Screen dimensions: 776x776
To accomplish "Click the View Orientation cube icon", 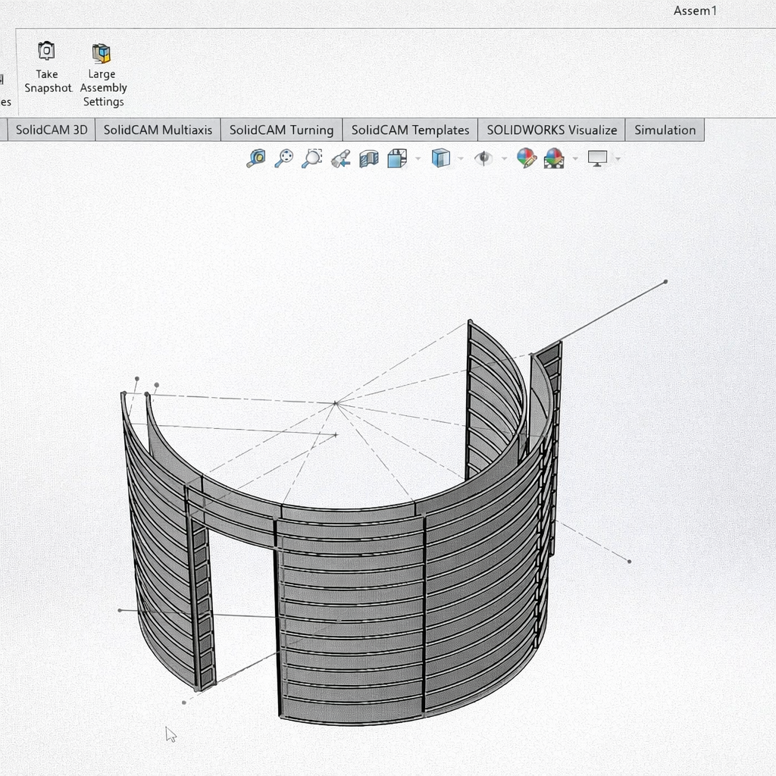I will pos(396,158).
